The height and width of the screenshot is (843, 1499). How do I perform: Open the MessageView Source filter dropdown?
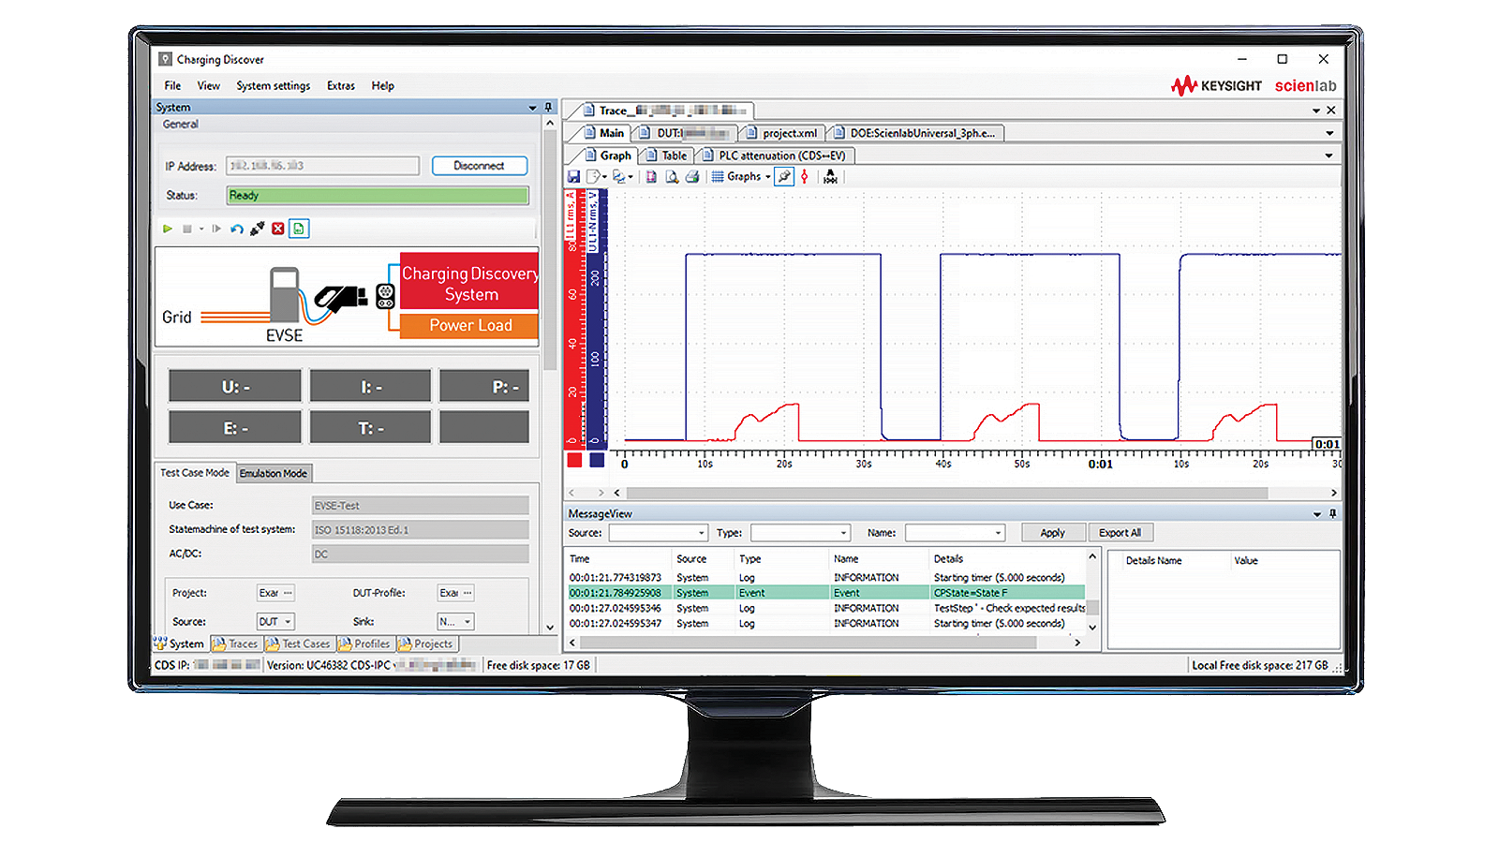pyautogui.click(x=702, y=533)
